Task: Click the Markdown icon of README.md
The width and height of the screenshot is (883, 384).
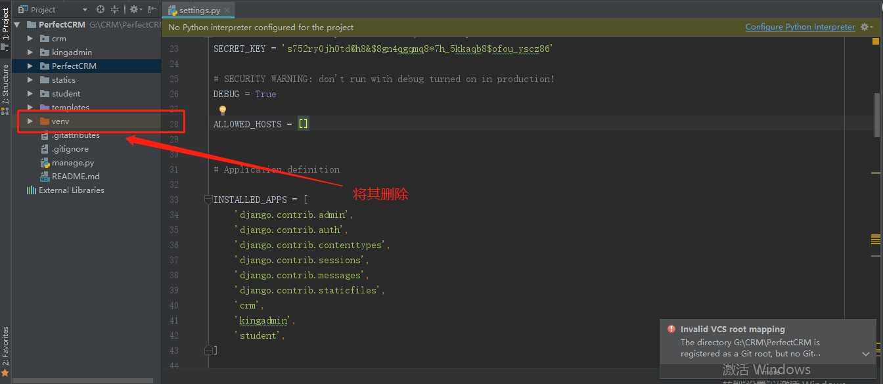Action: (45, 177)
